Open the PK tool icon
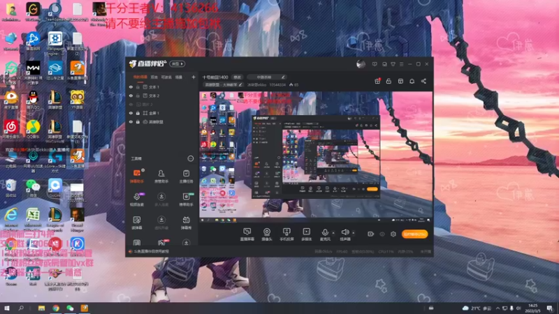This screenshot has width=559, height=314. tap(161, 242)
